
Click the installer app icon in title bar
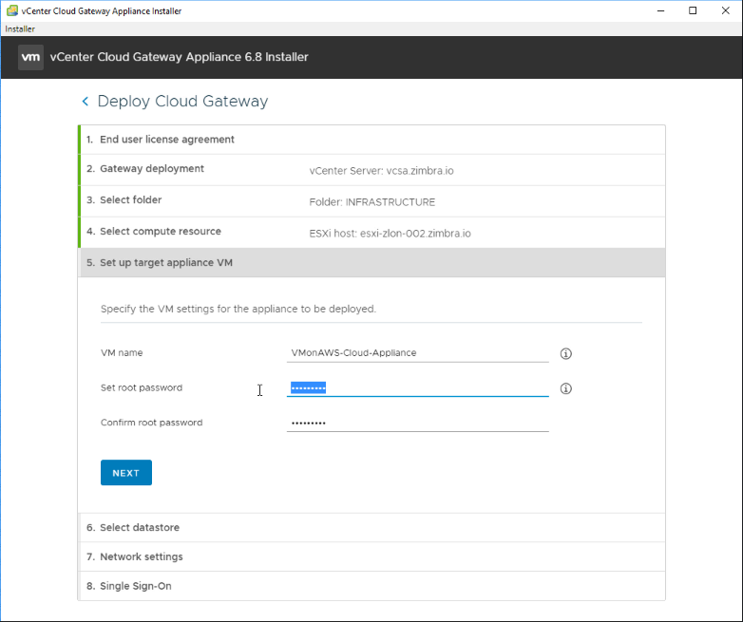coord(11,10)
